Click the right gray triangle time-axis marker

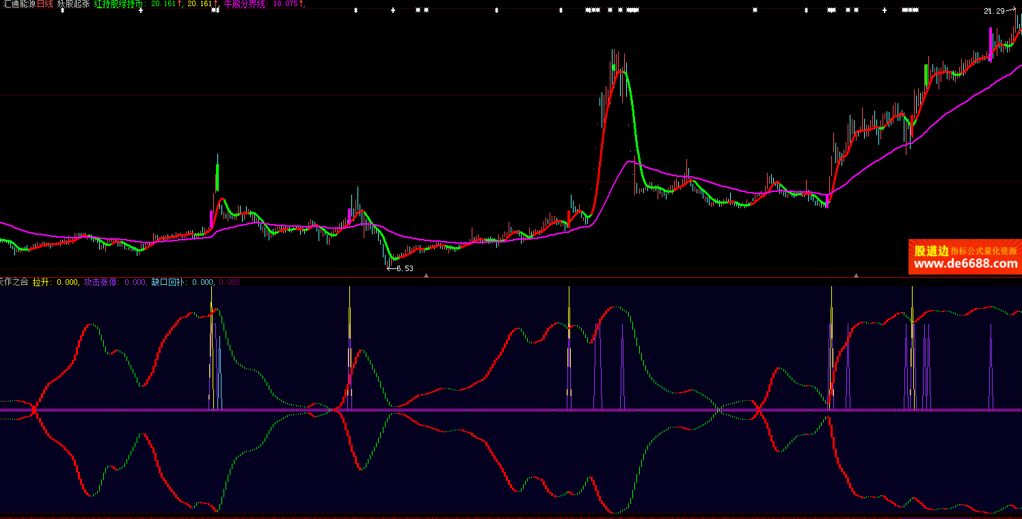pos(856,275)
